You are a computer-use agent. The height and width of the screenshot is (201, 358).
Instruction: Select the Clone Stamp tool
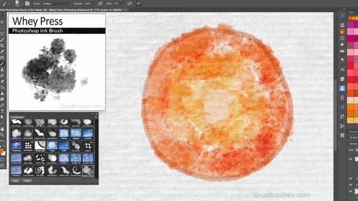point(2,69)
